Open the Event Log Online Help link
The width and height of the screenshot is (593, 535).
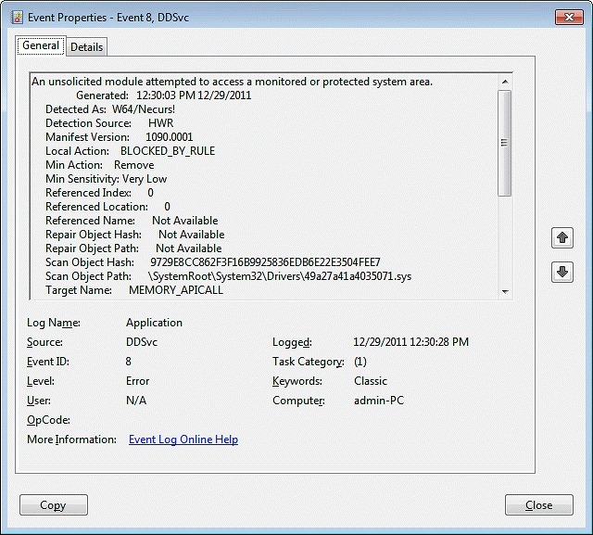coord(183,439)
